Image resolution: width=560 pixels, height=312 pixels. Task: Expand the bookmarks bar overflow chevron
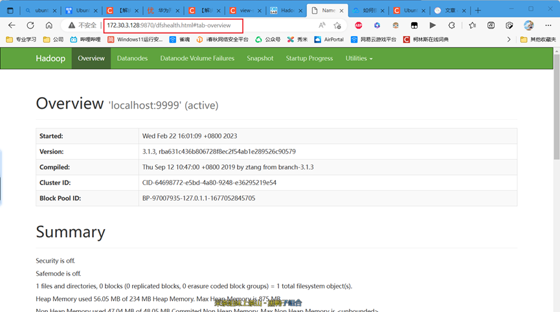[509, 39]
